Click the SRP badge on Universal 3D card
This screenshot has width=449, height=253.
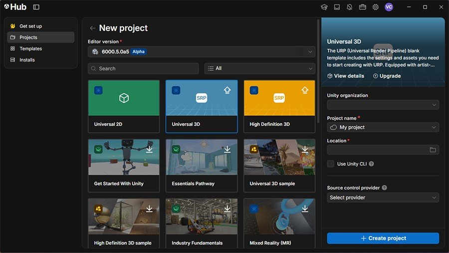(202, 98)
